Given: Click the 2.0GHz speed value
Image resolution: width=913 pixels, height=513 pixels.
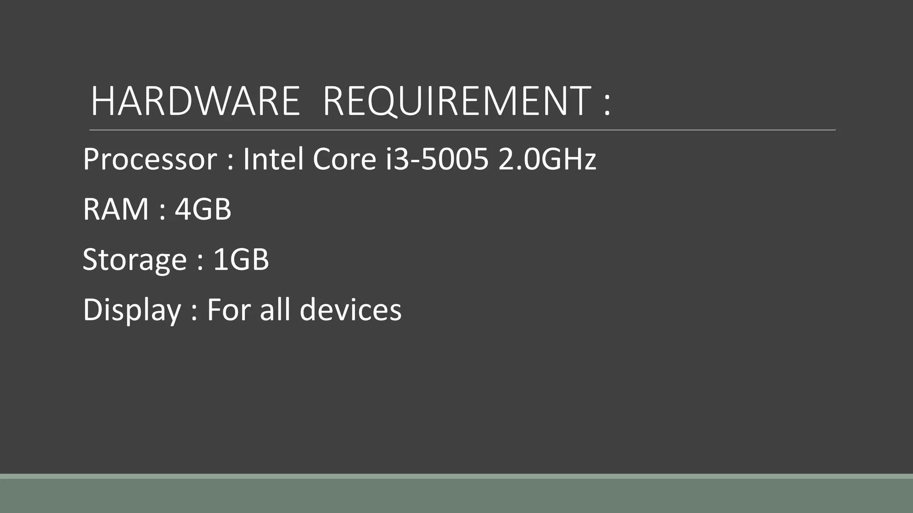Looking at the screenshot, I should tap(547, 159).
